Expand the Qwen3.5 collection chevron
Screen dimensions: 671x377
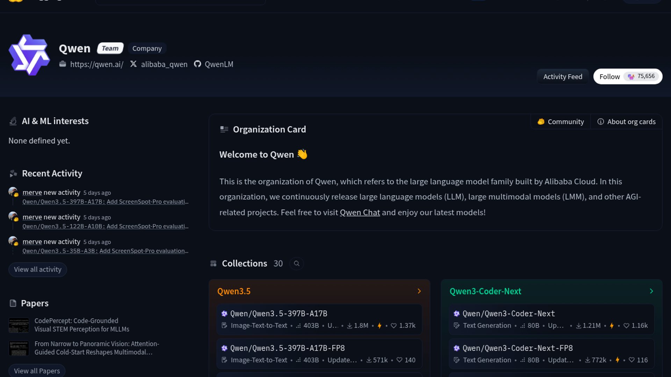coord(419,291)
